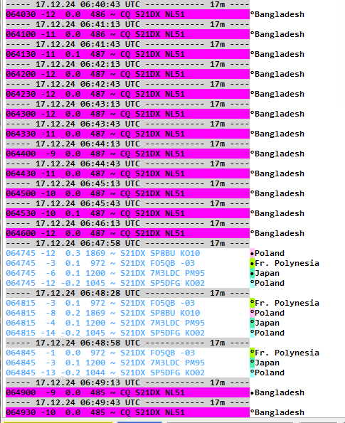Pick the 064815 S21DX 7M3LDC PM95 line
Screen dimensions: 345x423
127,323
